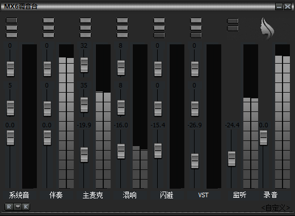
Task: Toggle the top button above VST channel
Action: [x=196, y=20]
